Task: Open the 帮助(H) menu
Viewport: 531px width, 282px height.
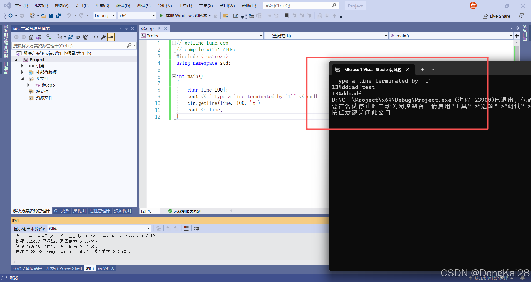Action: tap(249, 6)
